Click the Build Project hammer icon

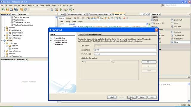click(x=52, y=10)
